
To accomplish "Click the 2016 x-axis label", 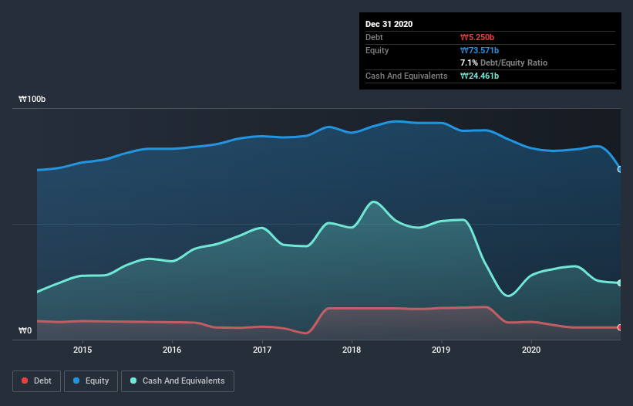I will 172,350.
